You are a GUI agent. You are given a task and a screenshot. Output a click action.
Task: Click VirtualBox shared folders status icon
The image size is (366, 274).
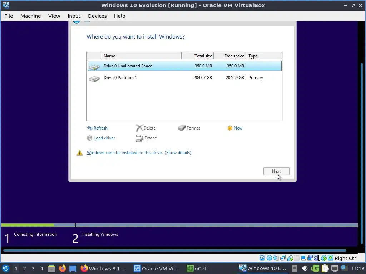pos(296,258)
